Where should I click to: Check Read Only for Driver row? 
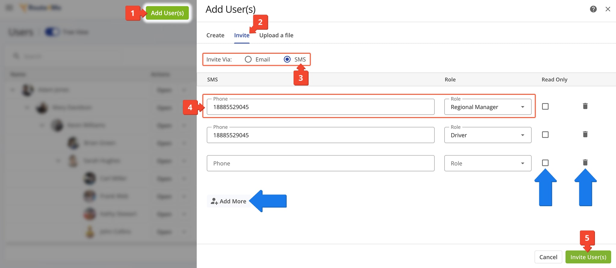(545, 134)
